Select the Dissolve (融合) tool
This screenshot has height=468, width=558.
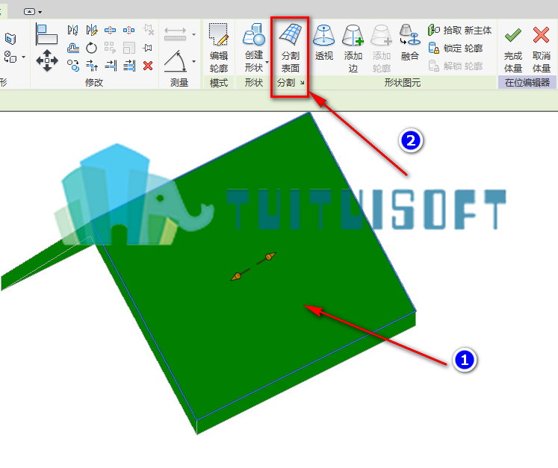(x=409, y=43)
